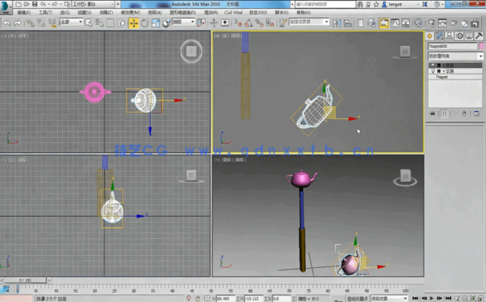Select the Select and Move tool

(134, 23)
